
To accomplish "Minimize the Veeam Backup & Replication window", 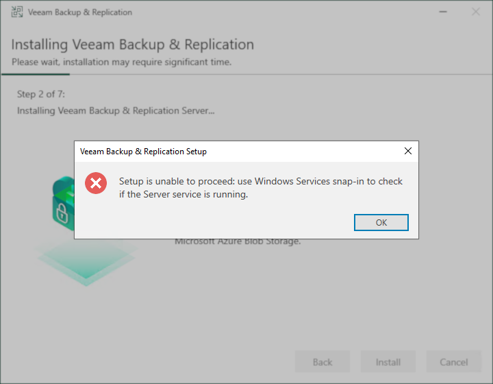I will coord(443,12).
